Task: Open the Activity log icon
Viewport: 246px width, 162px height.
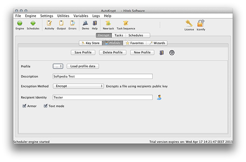Action: (x=49, y=23)
